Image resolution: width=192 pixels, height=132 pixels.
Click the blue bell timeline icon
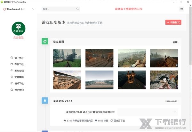(45, 101)
